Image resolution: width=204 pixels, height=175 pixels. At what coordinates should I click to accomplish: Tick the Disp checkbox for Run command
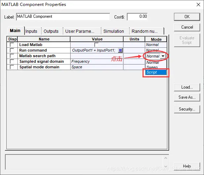[x=12, y=50]
